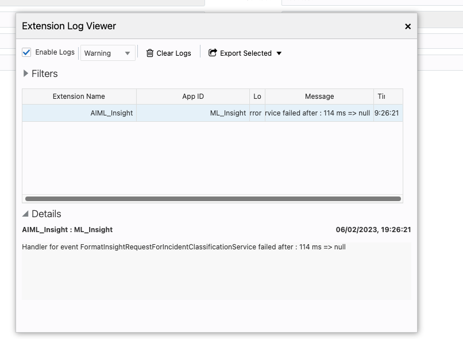Click the App ID column header
Screen dimensions: 463x339
(x=193, y=97)
